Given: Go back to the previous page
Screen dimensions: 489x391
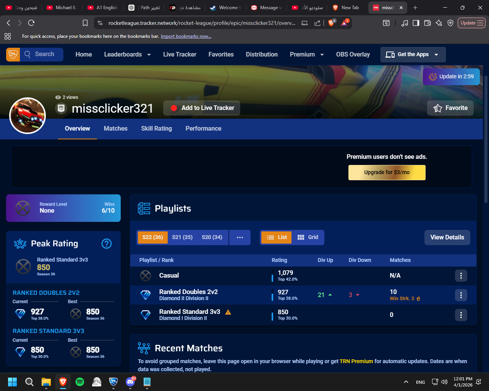Looking at the screenshot, I should pos(8,23).
